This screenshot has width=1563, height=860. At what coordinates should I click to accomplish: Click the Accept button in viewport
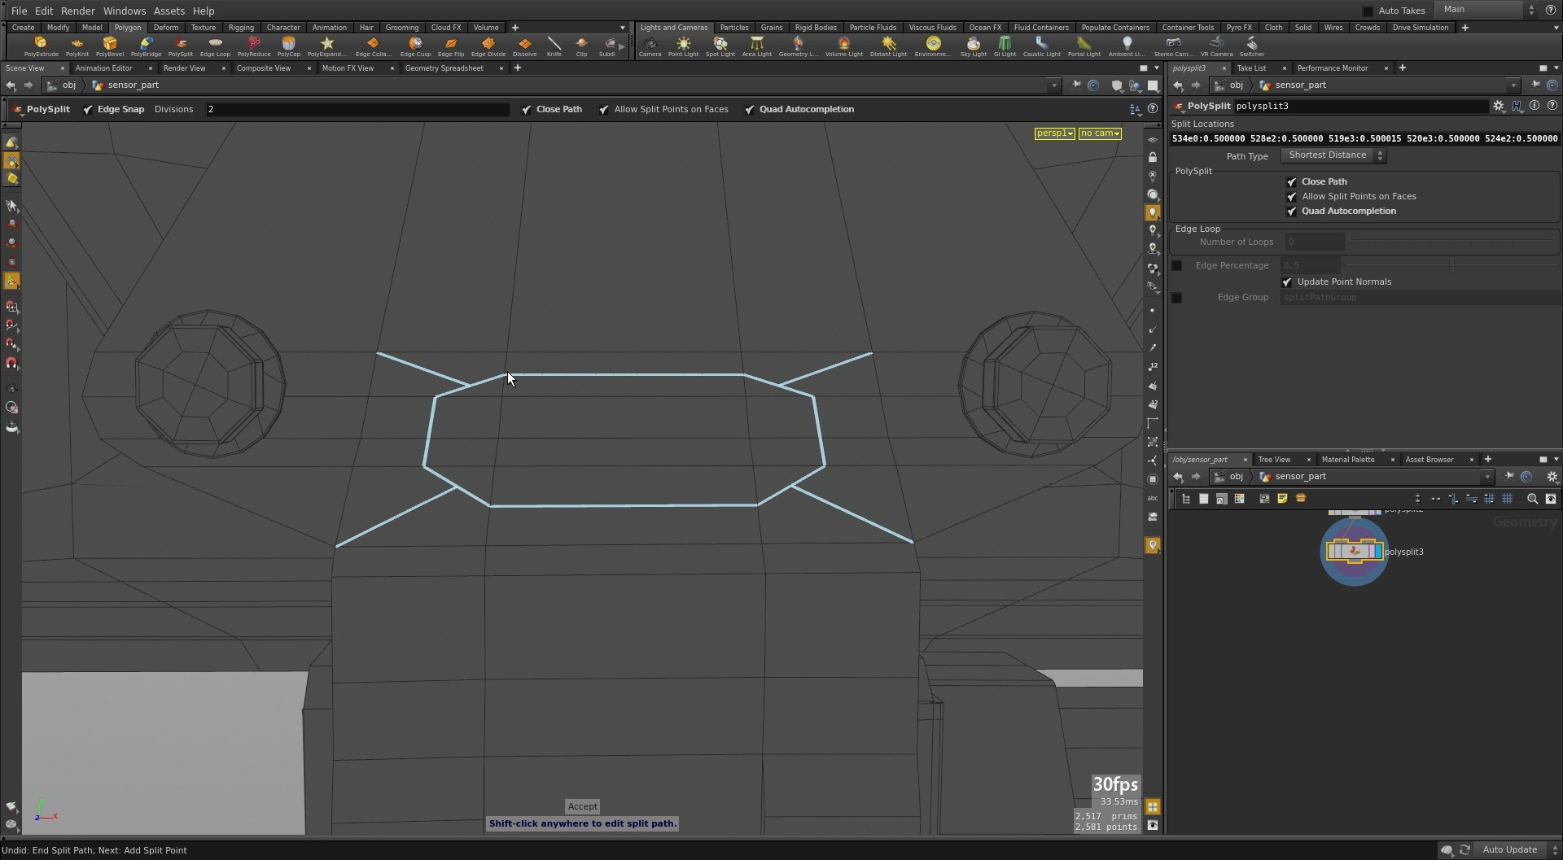(x=583, y=806)
